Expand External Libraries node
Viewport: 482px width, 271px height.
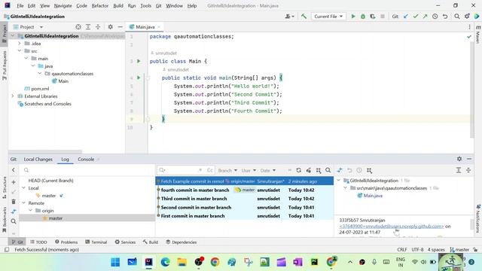click(x=13, y=96)
